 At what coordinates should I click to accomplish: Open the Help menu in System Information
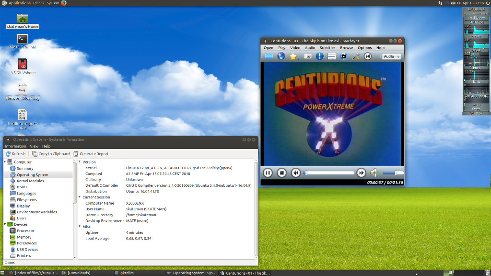point(46,146)
